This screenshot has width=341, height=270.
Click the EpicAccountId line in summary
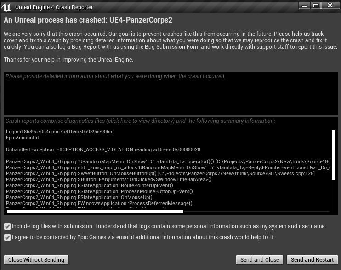(23, 138)
